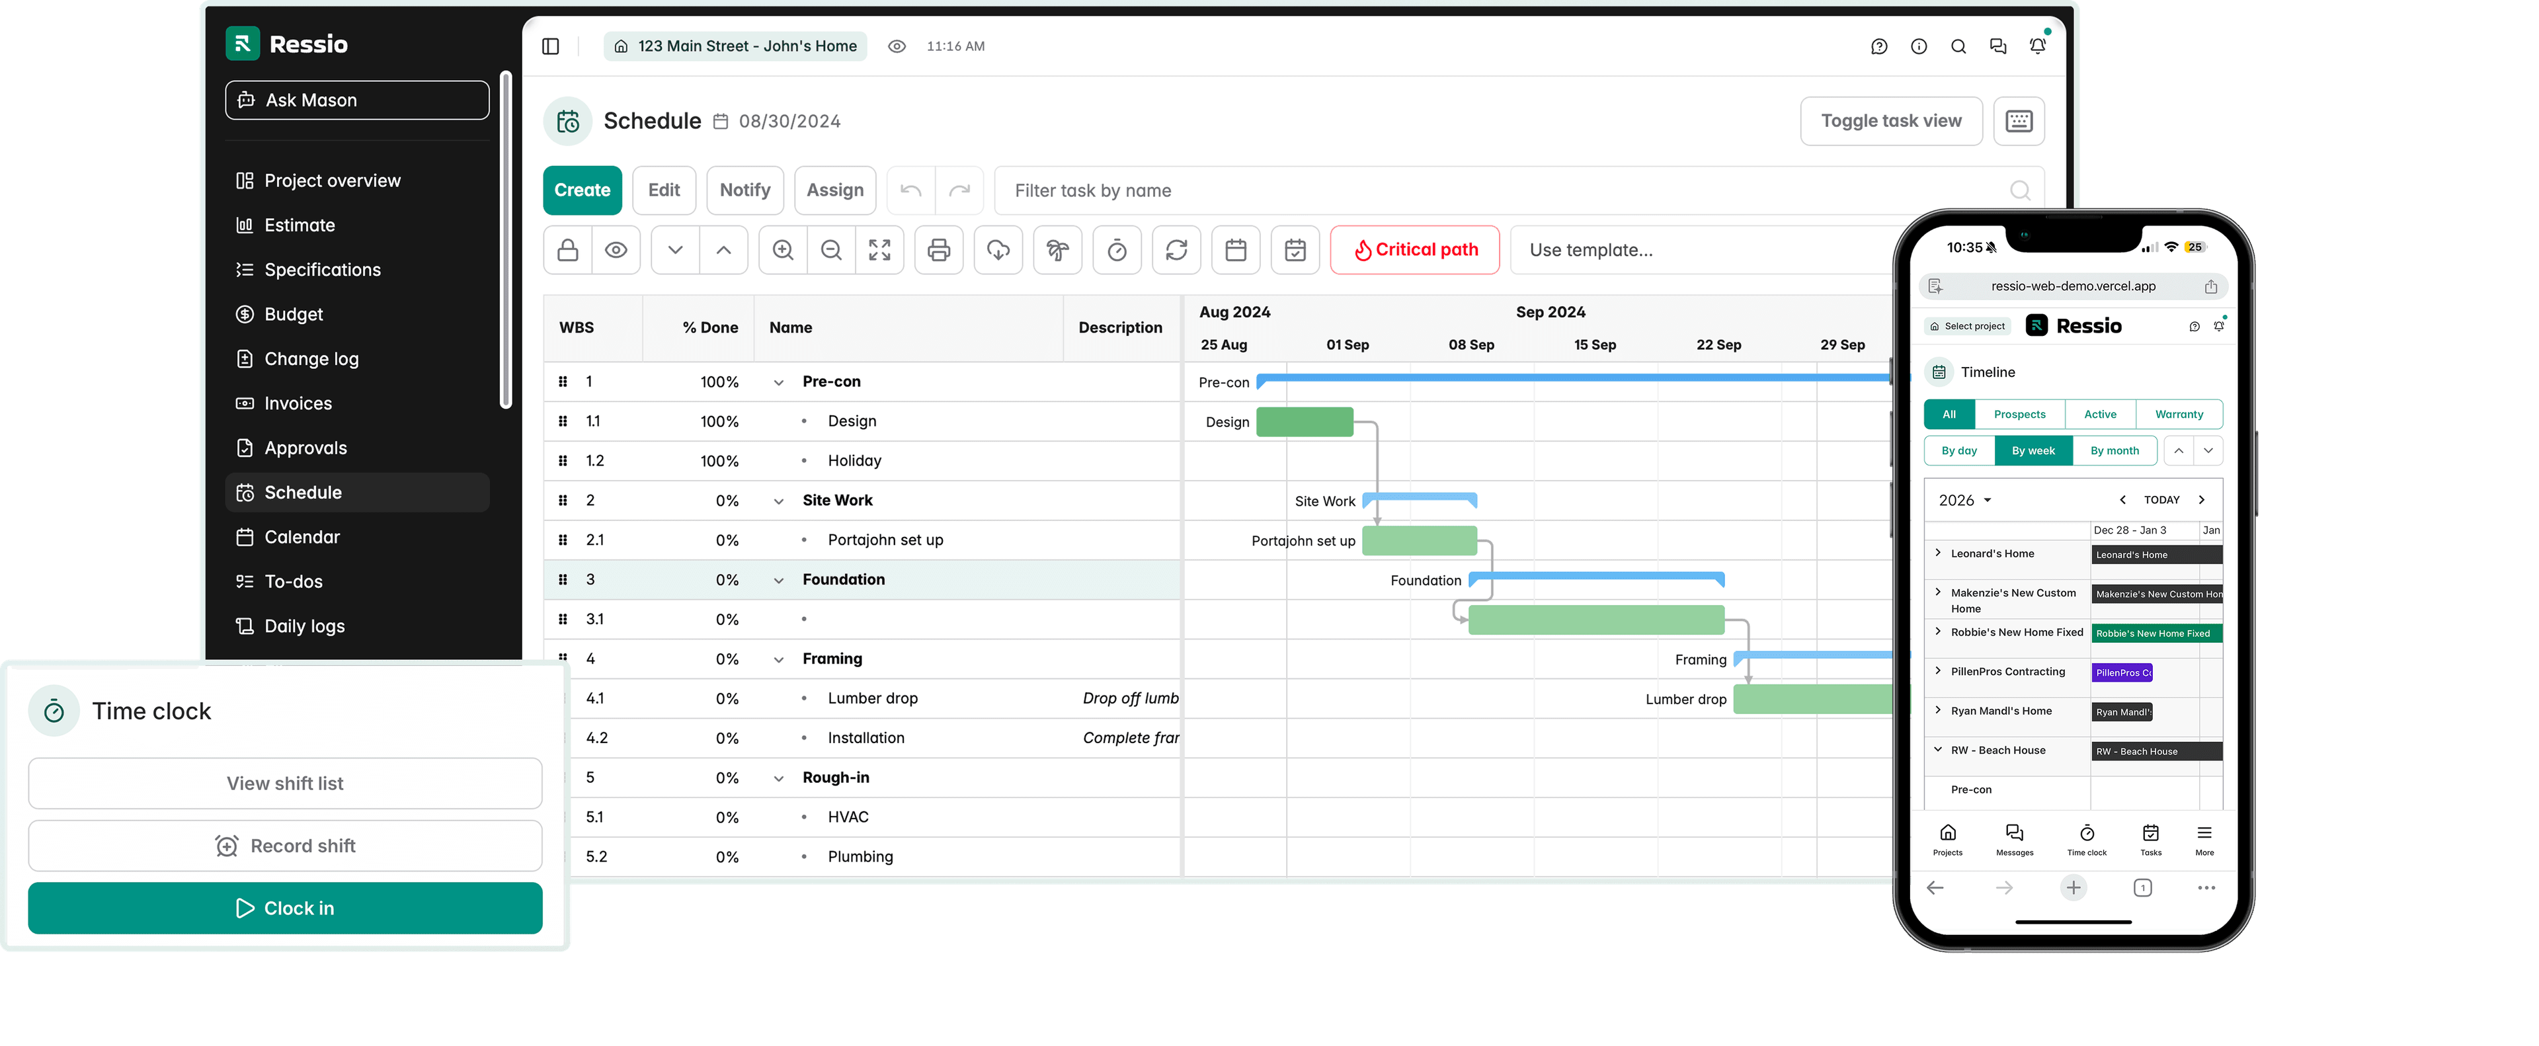Fit the Gantt chart to screen

click(879, 251)
